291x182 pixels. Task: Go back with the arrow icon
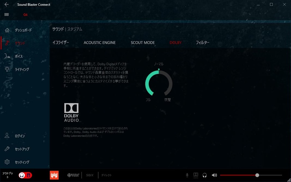click(7, 4)
